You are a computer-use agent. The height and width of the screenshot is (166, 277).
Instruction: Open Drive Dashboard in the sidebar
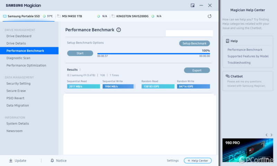point(19,36)
